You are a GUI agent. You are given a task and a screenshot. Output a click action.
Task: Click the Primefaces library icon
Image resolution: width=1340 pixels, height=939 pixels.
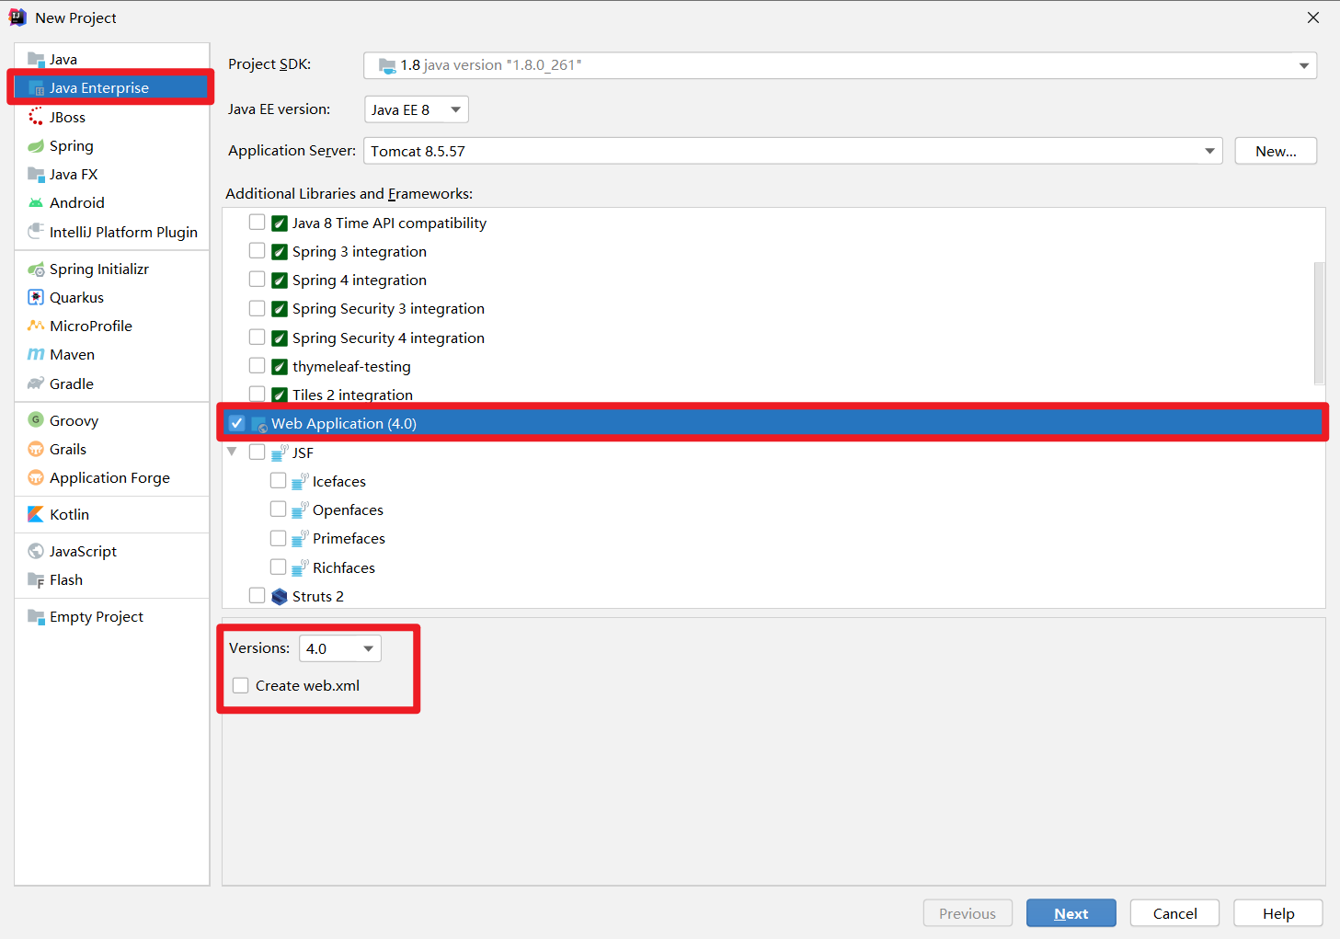[300, 539]
